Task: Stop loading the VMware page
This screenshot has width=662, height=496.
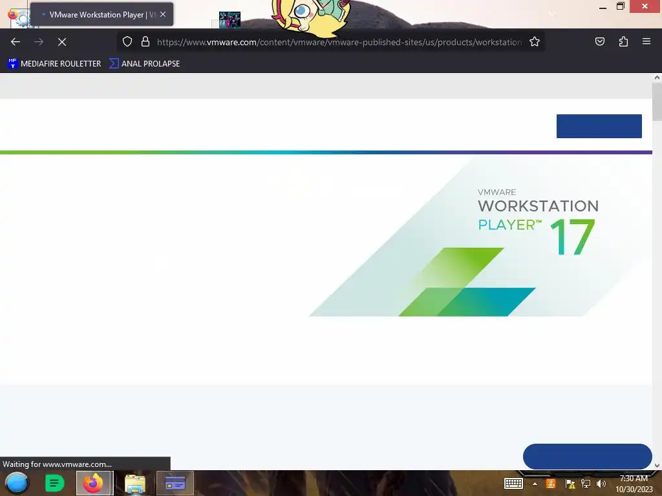Action: 62,42
